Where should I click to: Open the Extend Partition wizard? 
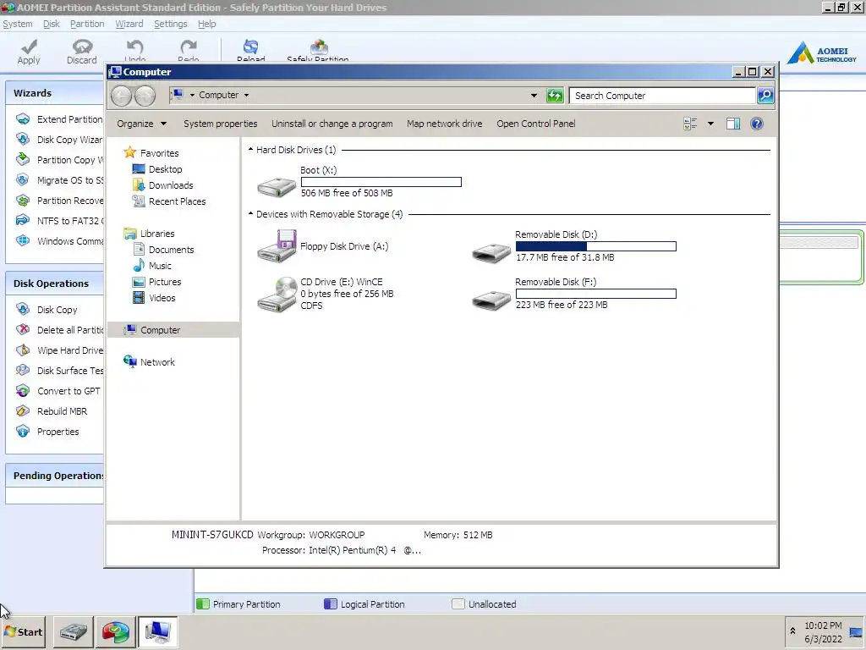(x=59, y=118)
